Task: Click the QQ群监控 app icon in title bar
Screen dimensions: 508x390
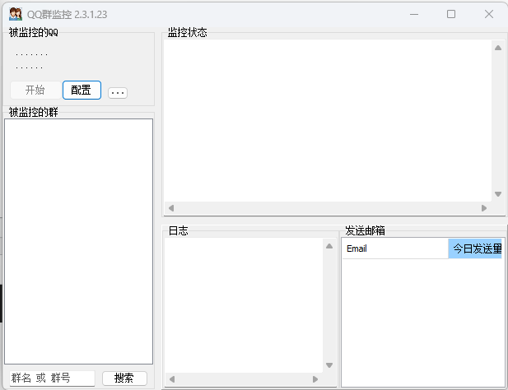Action: pos(15,14)
